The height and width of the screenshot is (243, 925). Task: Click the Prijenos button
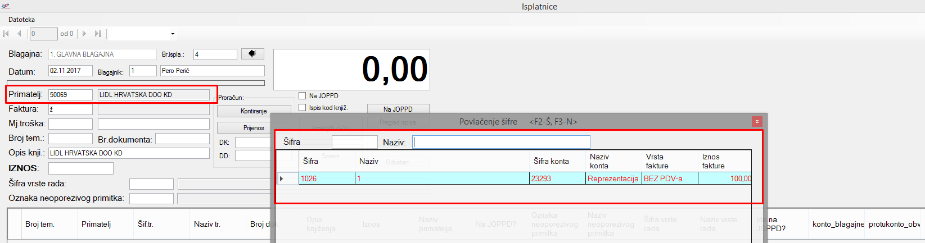(x=254, y=128)
